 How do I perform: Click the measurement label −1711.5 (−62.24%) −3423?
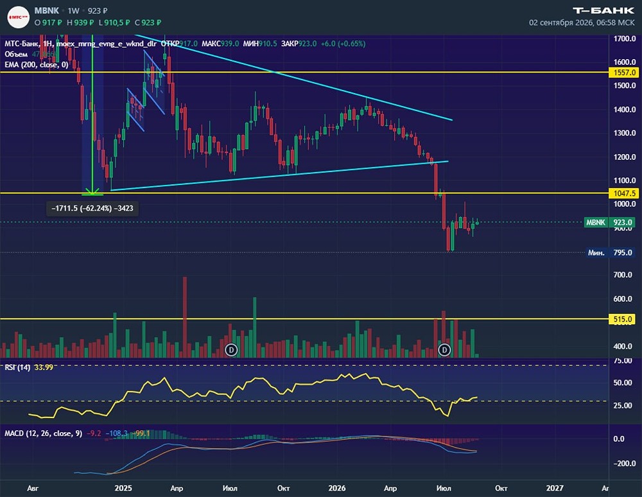[x=92, y=209]
